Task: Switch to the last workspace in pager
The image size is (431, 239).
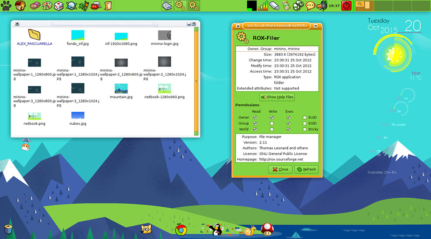Action: click(x=421, y=6)
